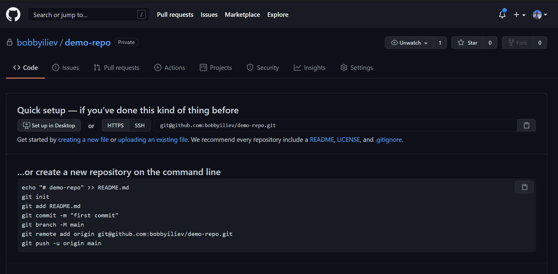Click the echo "# demo-repo" line

tap(75, 187)
